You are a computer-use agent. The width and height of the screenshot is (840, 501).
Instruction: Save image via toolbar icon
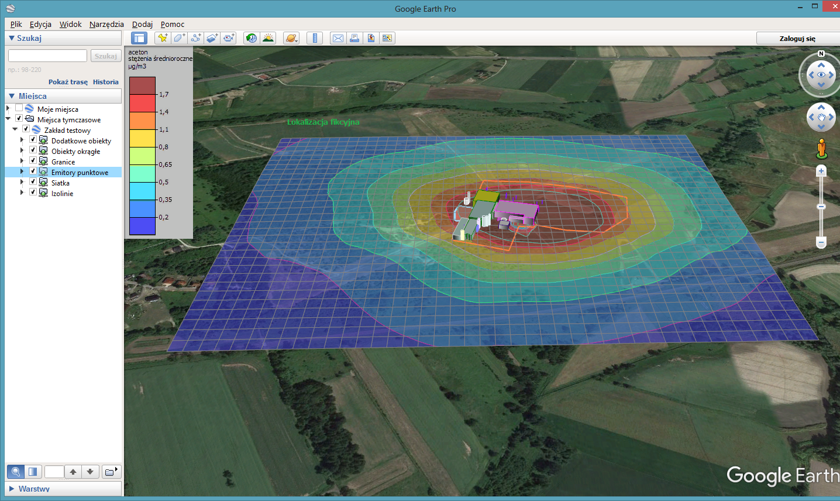(x=371, y=38)
